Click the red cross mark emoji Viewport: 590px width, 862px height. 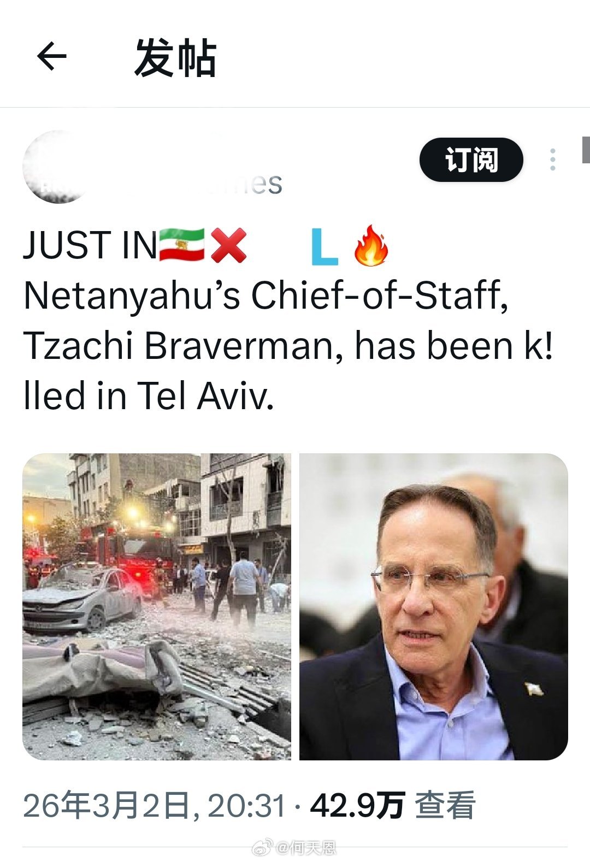(x=228, y=245)
